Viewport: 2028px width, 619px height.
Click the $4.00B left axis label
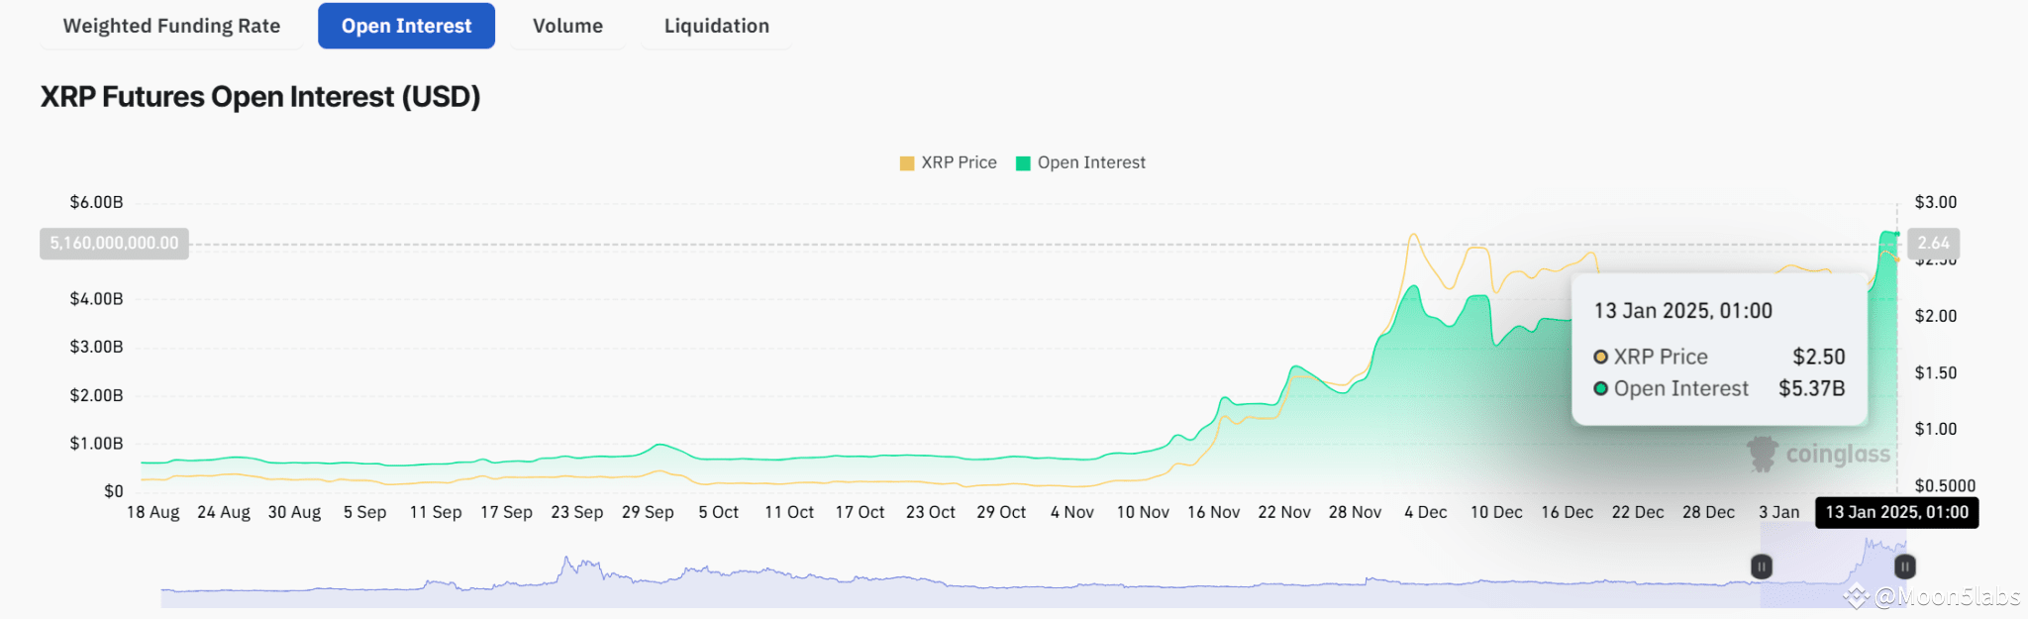[96, 299]
